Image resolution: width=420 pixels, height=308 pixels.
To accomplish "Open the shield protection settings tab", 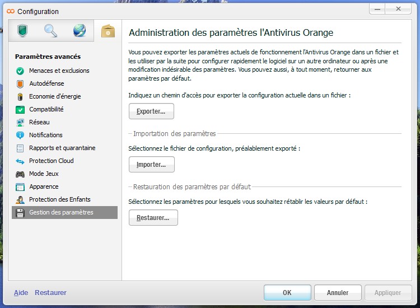I will pos(23,31).
